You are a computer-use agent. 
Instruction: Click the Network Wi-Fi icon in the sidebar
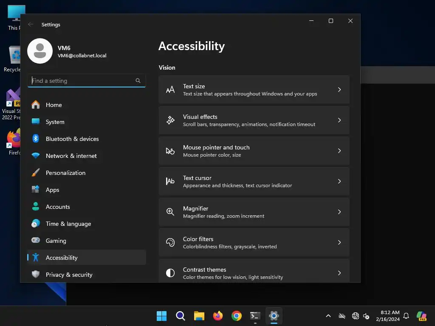pos(36,155)
